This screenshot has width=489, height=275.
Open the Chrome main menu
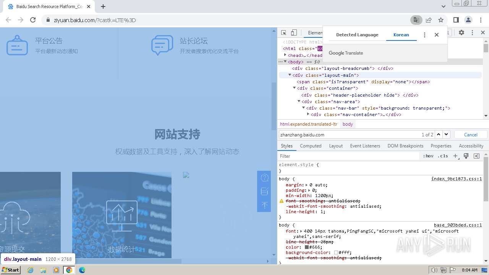480,20
